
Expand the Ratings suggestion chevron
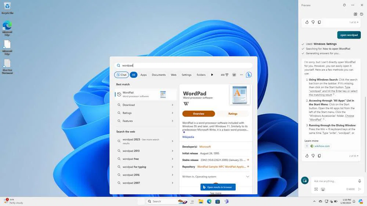(172, 113)
